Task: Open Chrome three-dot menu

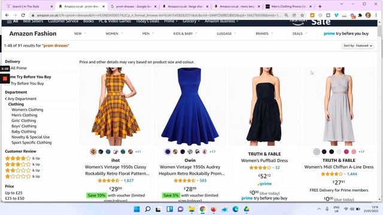Action: (376, 15)
